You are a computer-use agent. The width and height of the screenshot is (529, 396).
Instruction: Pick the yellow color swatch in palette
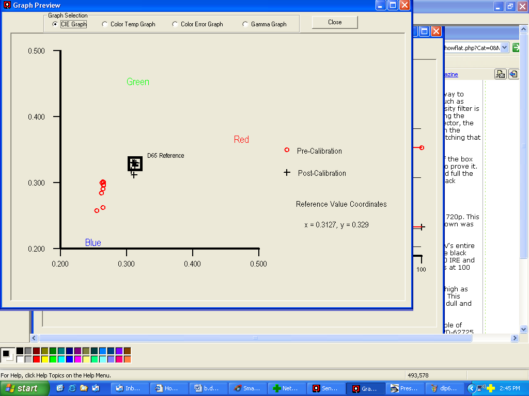click(44, 359)
